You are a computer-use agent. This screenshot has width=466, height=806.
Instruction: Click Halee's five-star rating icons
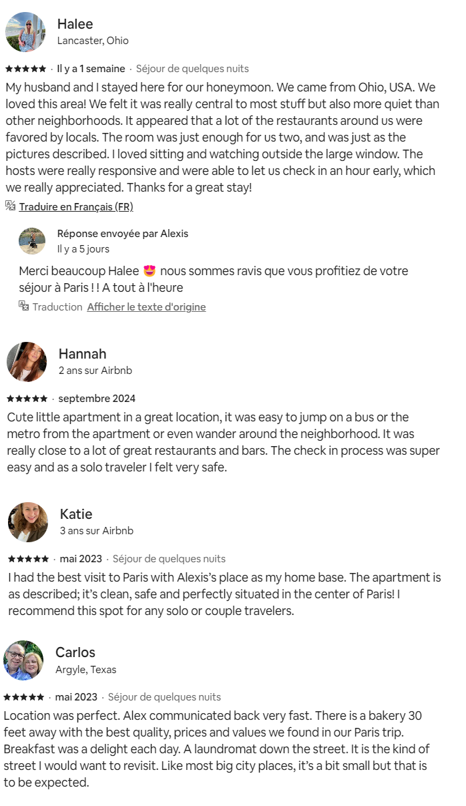click(26, 69)
